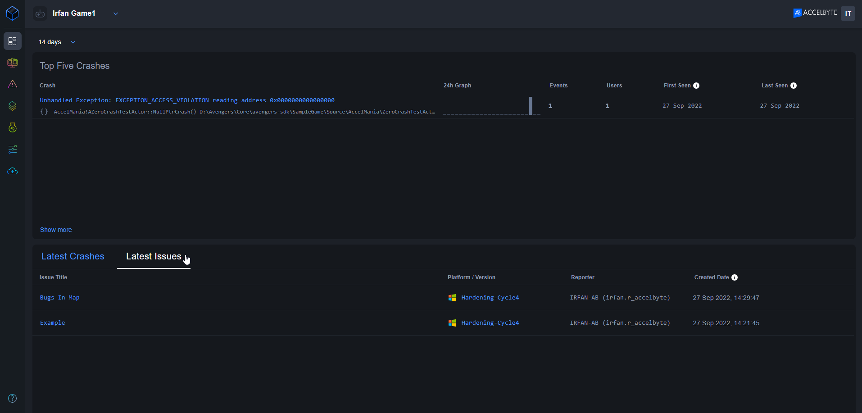862x413 pixels.
Task: Click the info icon next to Last Seen
Action: pos(794,86)
